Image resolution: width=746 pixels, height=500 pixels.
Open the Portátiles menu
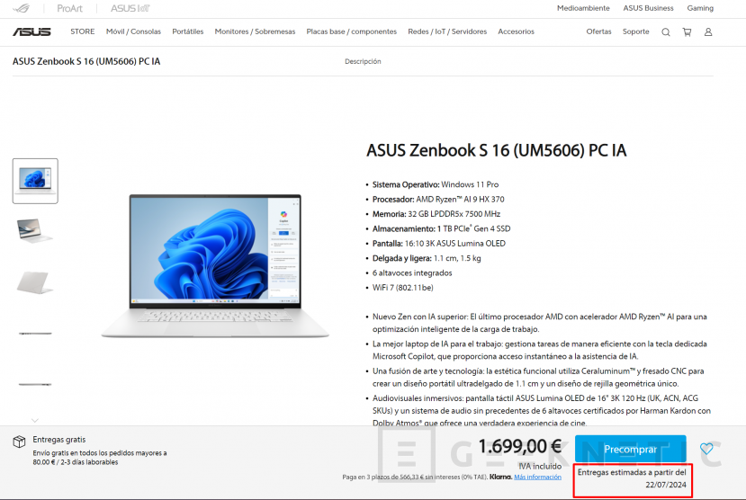(187, 31)
